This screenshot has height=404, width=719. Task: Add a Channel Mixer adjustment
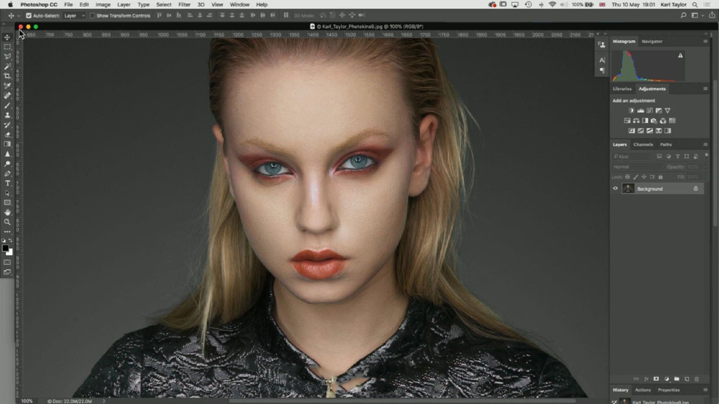[663, 120]
